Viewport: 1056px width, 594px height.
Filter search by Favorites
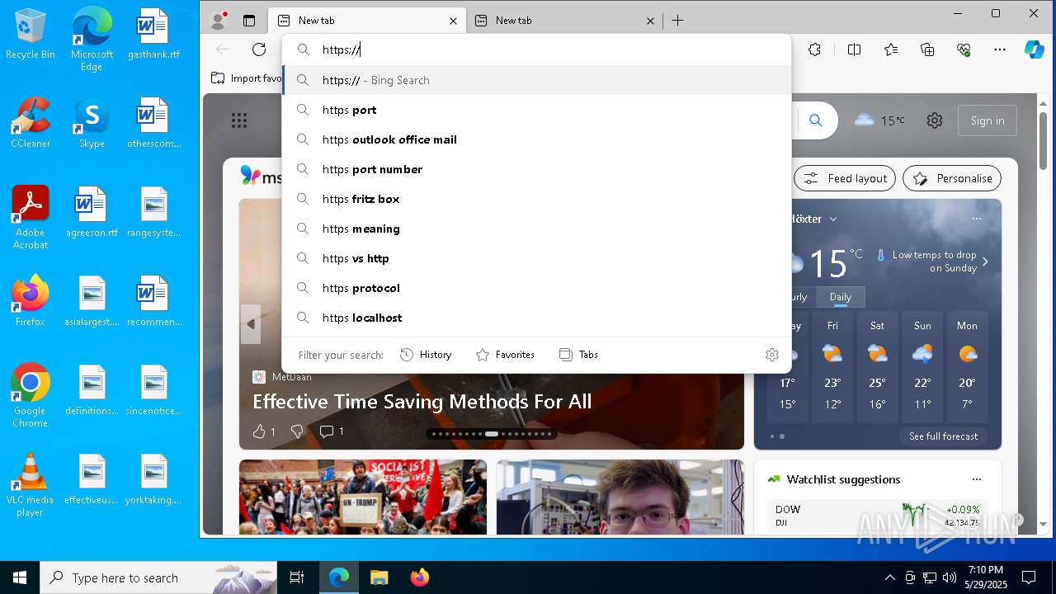pyautogui.click(x=505, y=355)
